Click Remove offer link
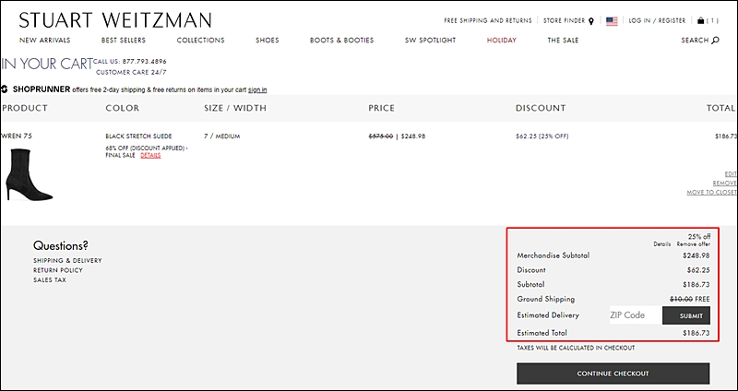 pos(694,244)
